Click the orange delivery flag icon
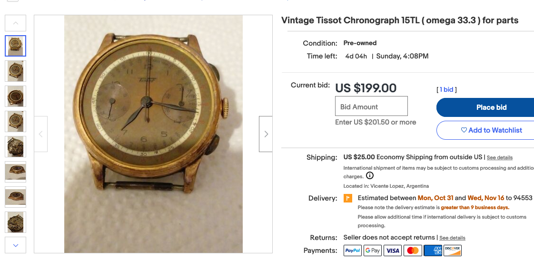 pyautogui.click(x=348, y=198)
